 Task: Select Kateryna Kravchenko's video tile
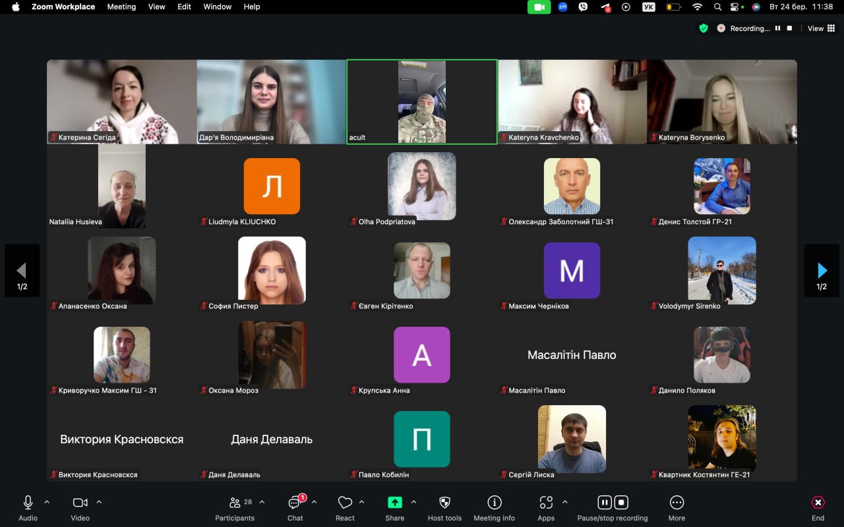[x=572, y=101]
